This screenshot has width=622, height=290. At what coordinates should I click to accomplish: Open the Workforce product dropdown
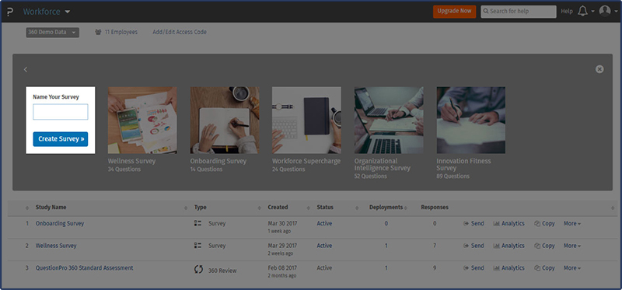click(47, 12)
